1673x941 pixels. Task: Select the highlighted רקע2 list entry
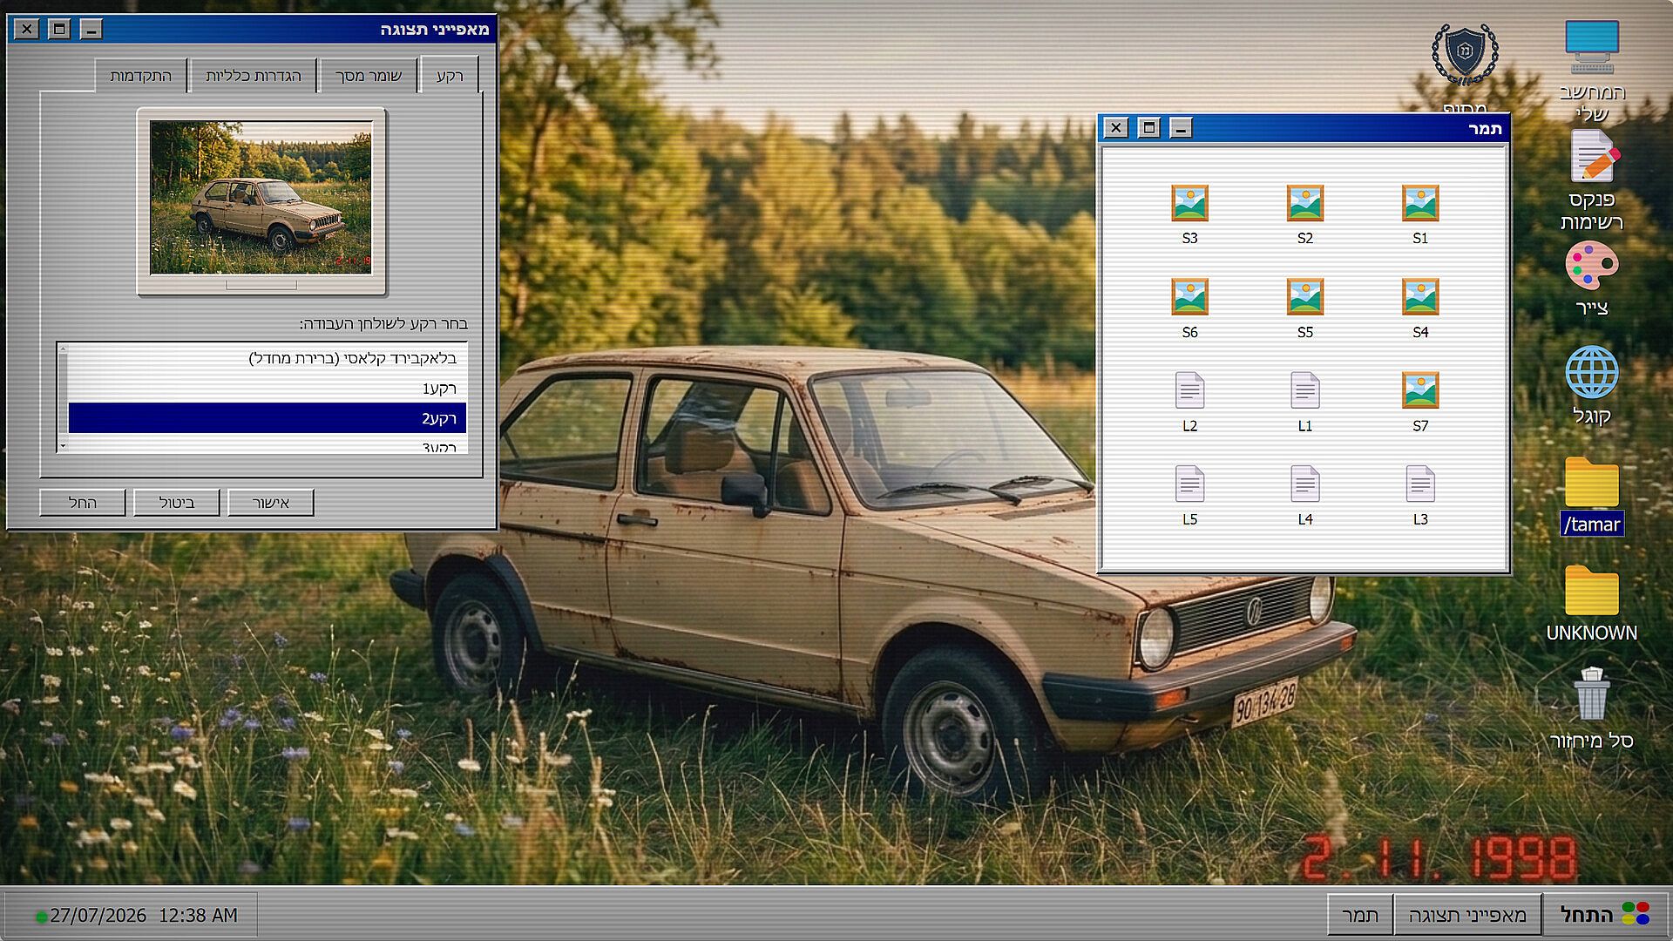(268, 418)
